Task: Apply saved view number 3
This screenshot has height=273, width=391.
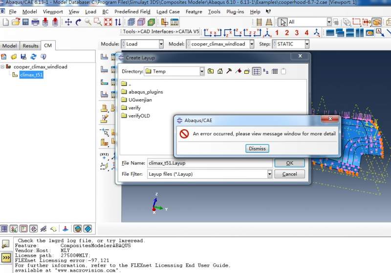Action: pyautogui.click(x=297, y=33)
